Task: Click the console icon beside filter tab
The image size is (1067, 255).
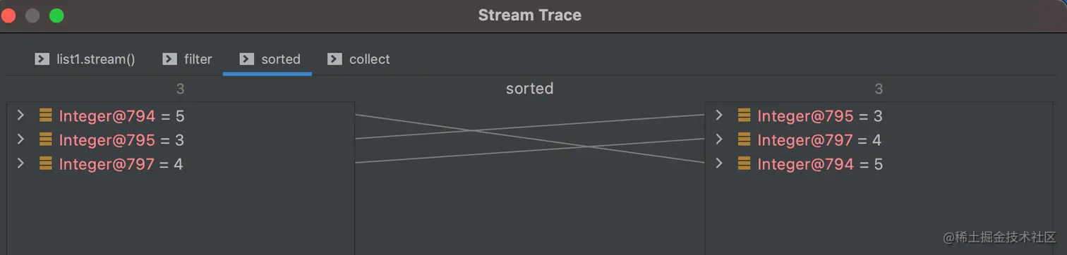Action: coord(169,59)
